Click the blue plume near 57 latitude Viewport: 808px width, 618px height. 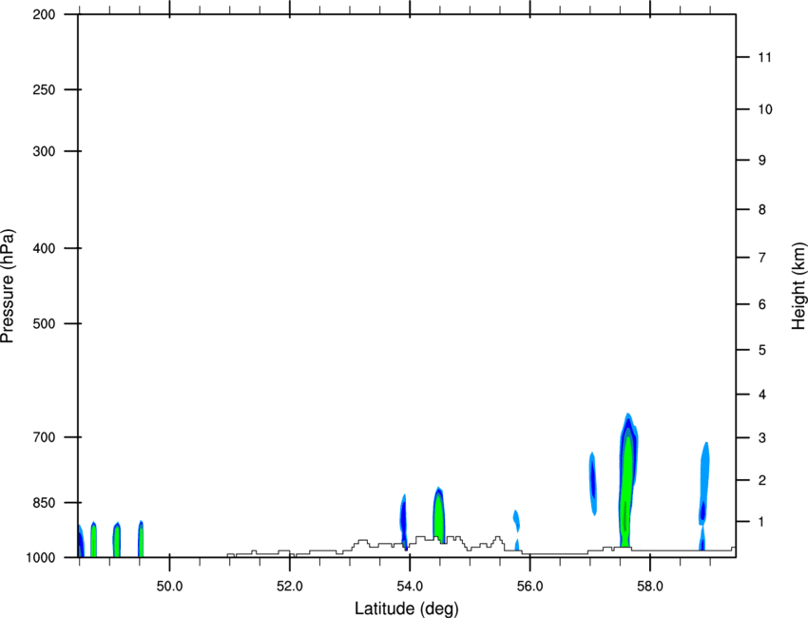tap(593, 483)
